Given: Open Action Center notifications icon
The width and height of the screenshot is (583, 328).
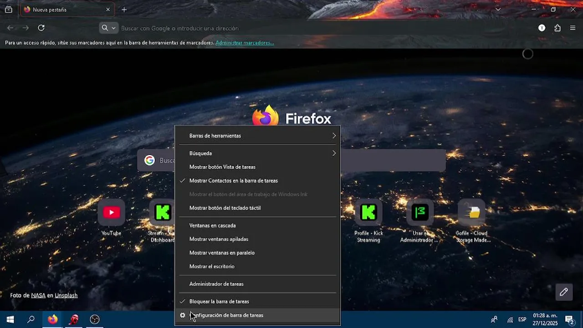Looking at the screenshot, I should (569, 319).
